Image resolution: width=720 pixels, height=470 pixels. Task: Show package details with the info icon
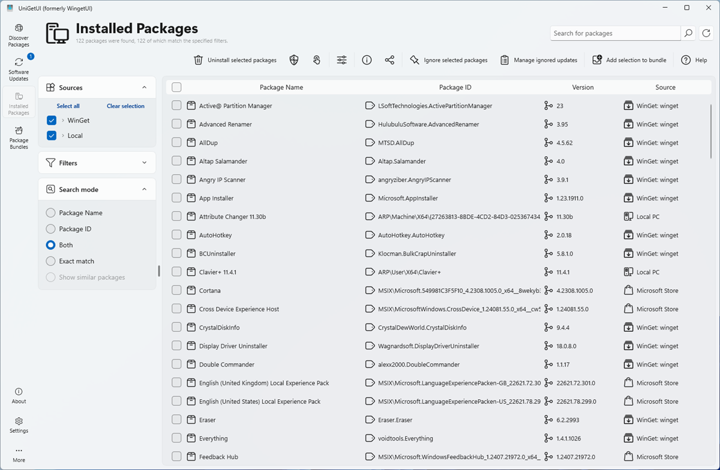click(367, 60)
